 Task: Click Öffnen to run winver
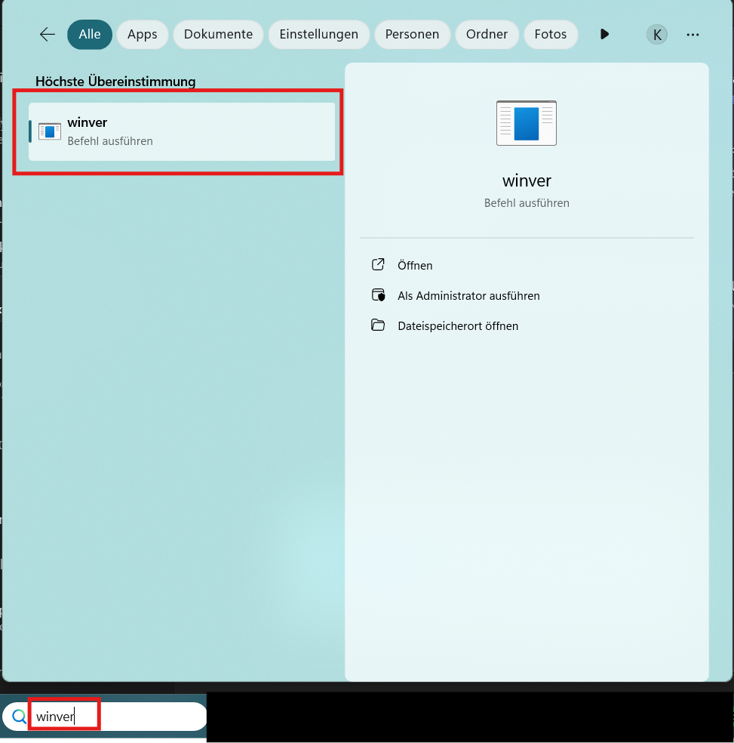click(x=415, y=265)
